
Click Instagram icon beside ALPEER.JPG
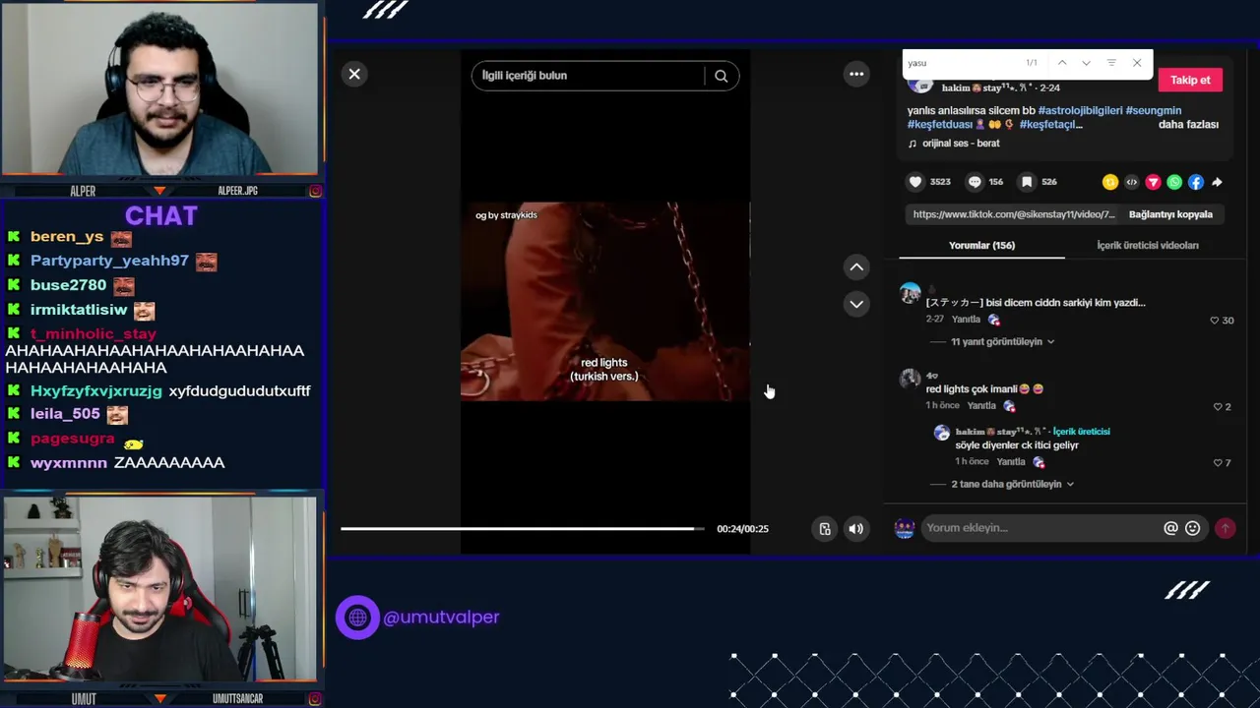[x=316, y=191]
